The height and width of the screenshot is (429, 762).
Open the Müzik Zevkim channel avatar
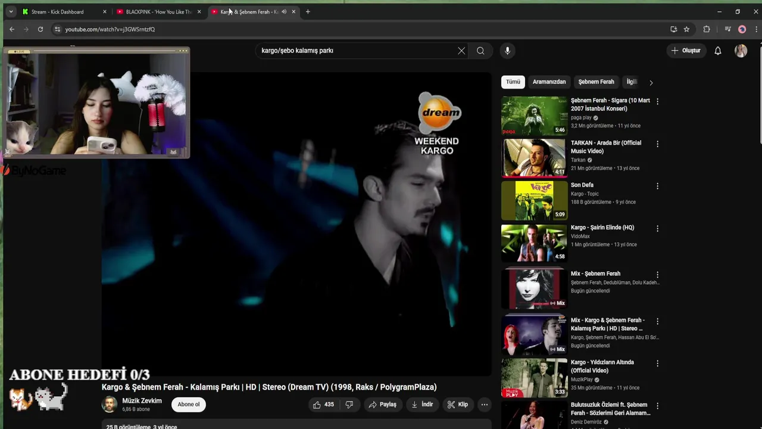(x=110, y=405)
